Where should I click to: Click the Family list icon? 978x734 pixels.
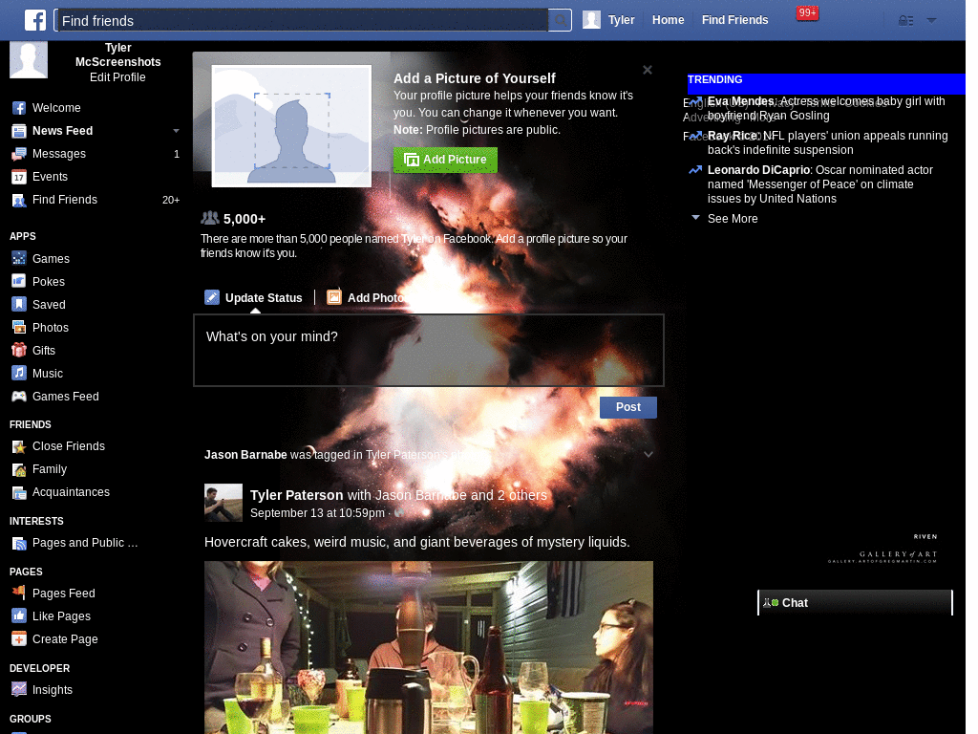click(x=19, y=469)
